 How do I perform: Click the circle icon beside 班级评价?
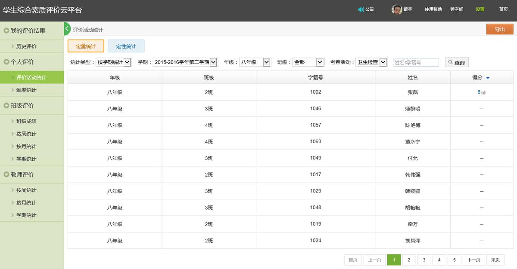click(6, 106)
